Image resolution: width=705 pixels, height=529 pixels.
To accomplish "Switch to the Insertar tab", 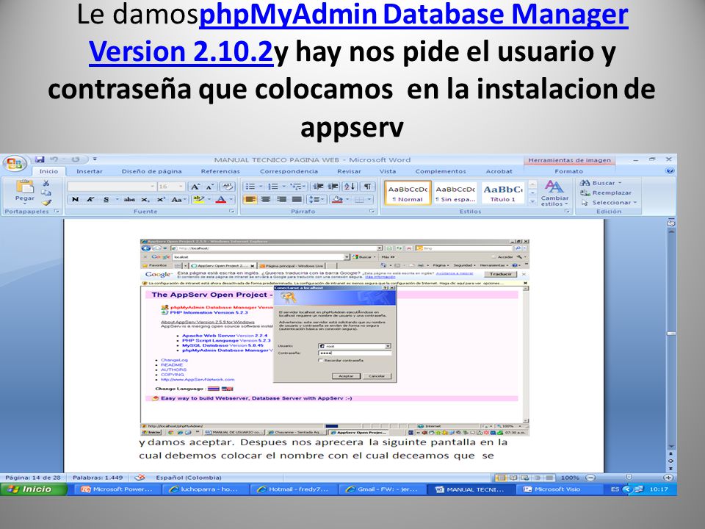I will coord(89,171).
